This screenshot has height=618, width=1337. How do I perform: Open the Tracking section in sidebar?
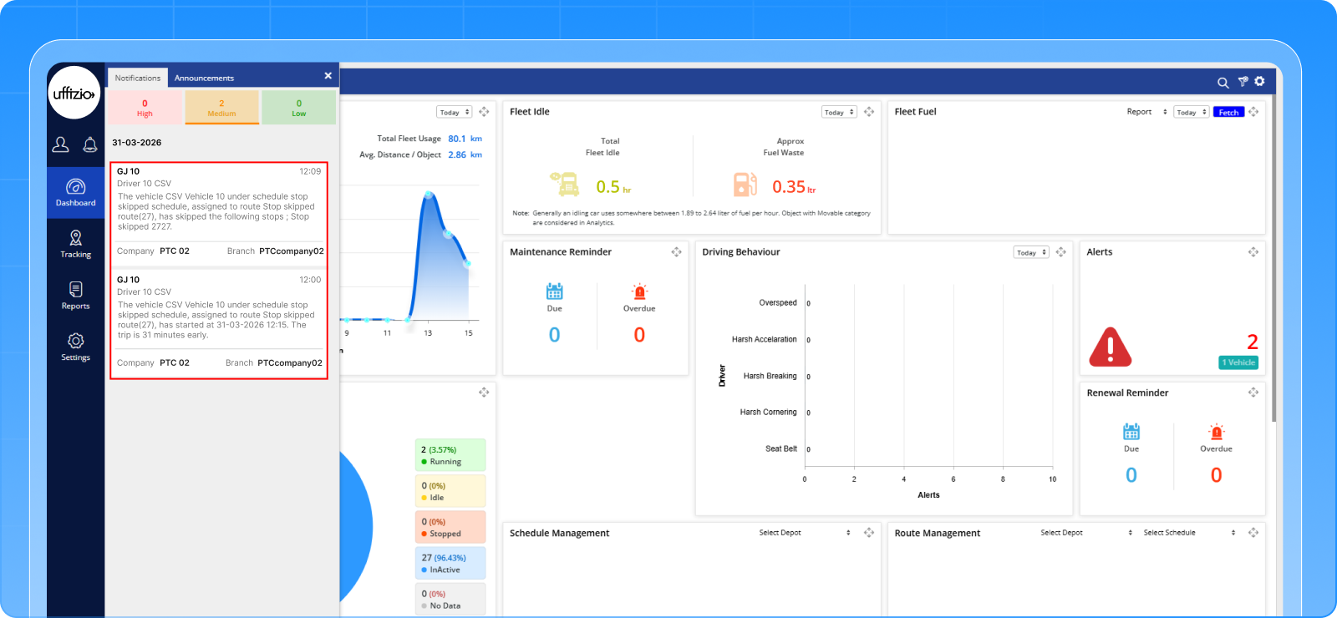click(75, 244)
